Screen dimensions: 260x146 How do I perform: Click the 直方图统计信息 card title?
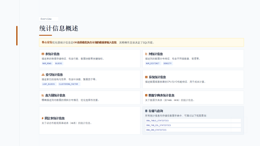tap(55, 95)
